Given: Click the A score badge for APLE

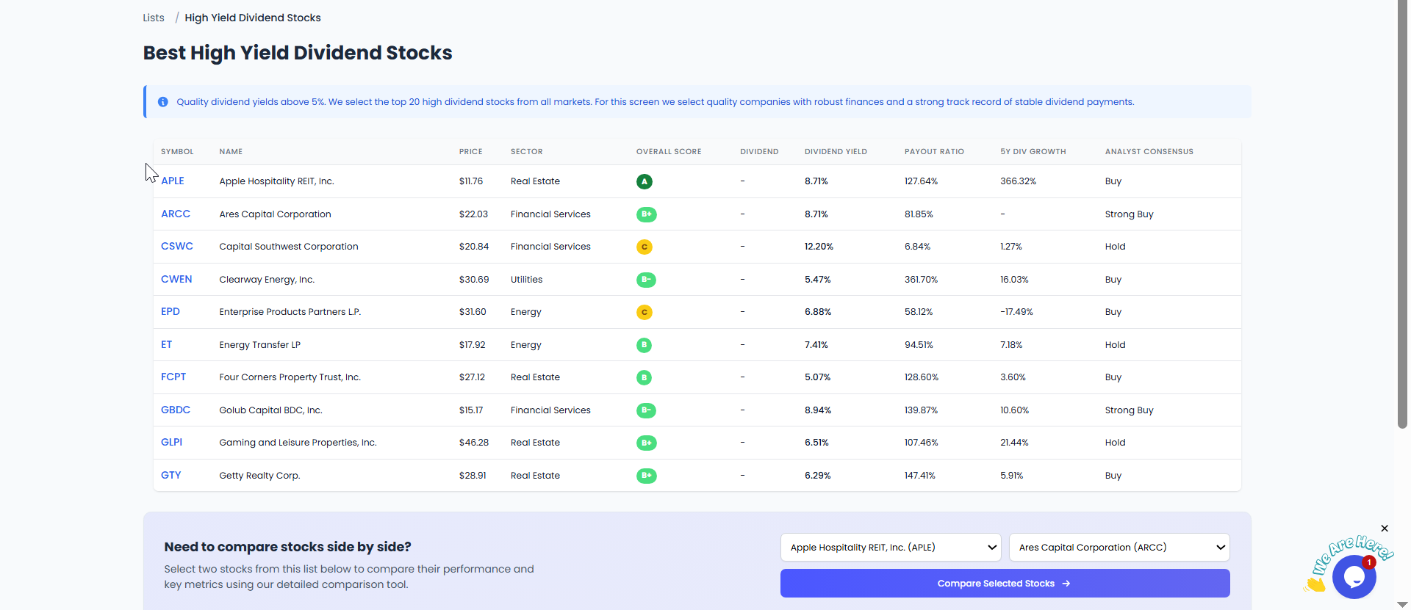Looking at the screenshot, I should coord(644,181).
